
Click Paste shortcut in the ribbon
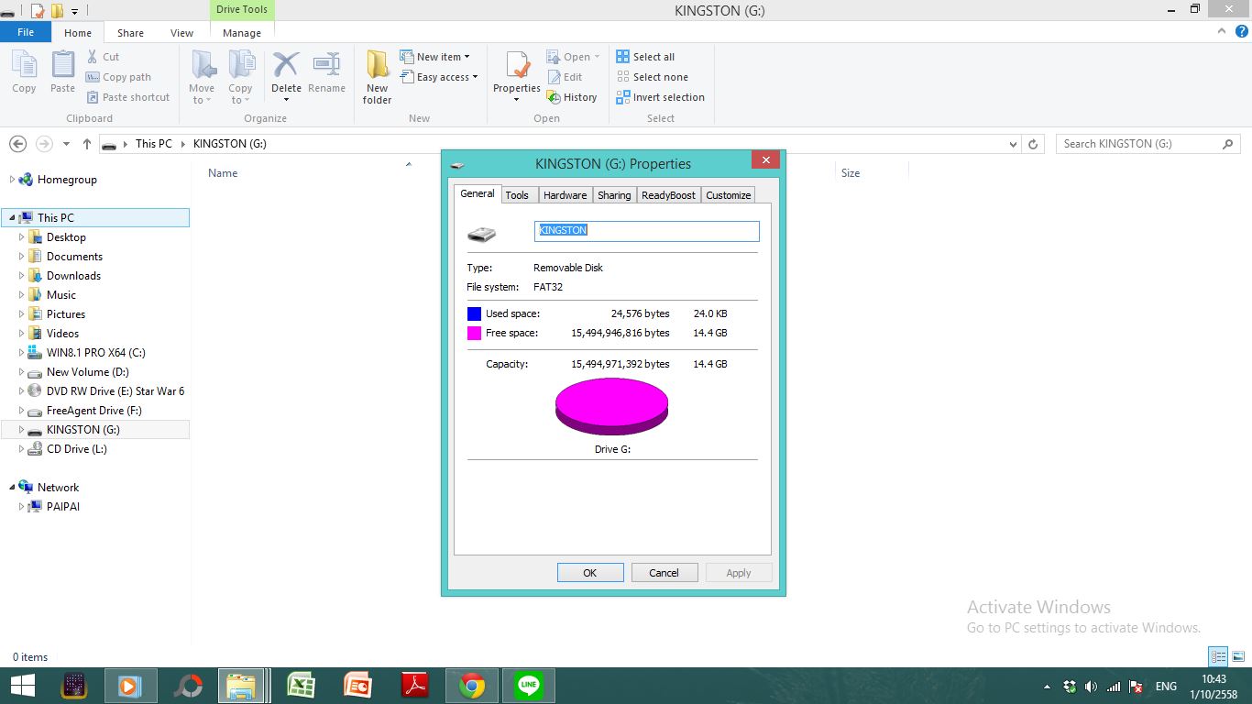click(x=128, y=97)
